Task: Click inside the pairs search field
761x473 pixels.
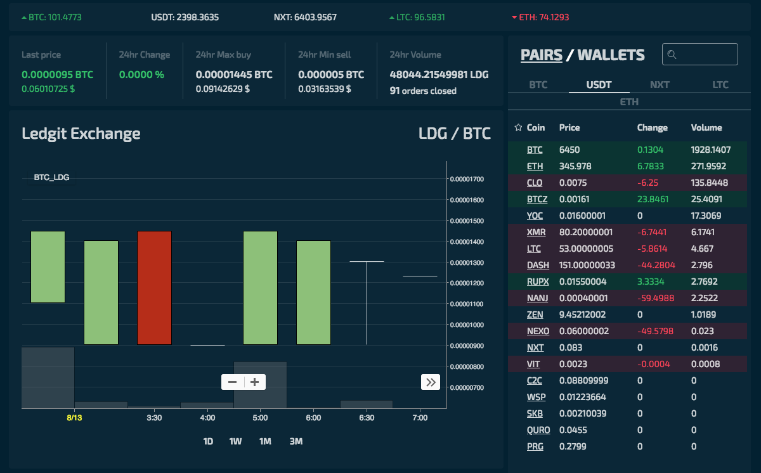Action: point(700,55)
